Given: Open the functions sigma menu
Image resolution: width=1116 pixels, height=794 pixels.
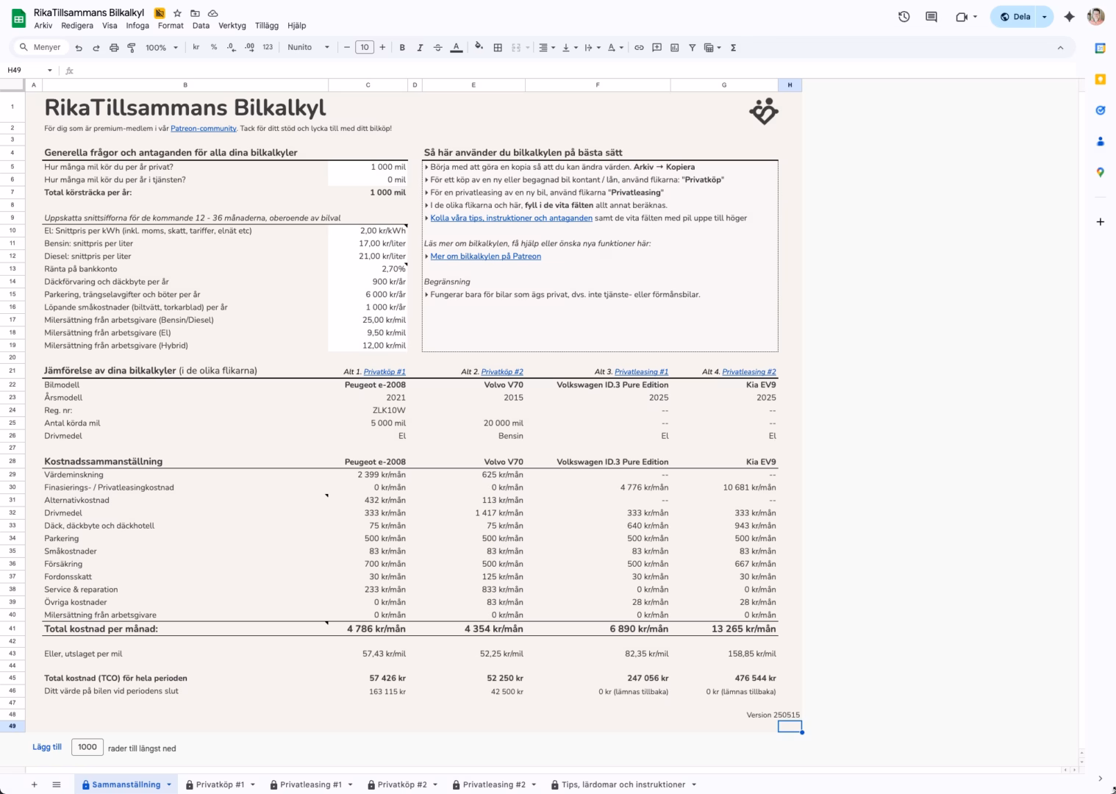Looking at the screenshot, I should click(x=733, y=47).
